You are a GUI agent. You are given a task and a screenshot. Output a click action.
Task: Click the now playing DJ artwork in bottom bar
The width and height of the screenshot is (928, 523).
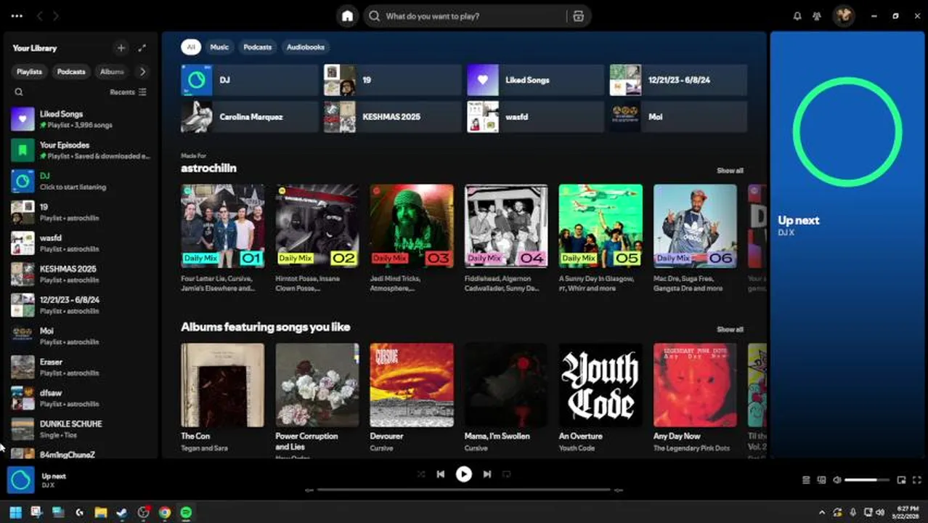coord(20,480)
